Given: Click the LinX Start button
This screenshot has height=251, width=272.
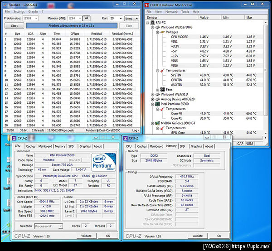Looking at the screenshot, I should pos(14,26).
